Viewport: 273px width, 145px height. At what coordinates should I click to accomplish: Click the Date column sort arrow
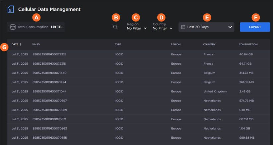(21, 44)
